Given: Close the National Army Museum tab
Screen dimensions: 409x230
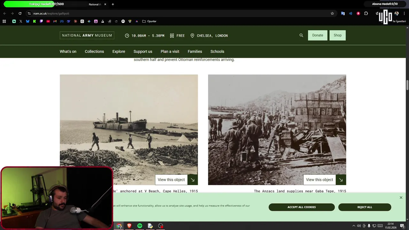Looking at the screenshot, I should coord(105,4).
